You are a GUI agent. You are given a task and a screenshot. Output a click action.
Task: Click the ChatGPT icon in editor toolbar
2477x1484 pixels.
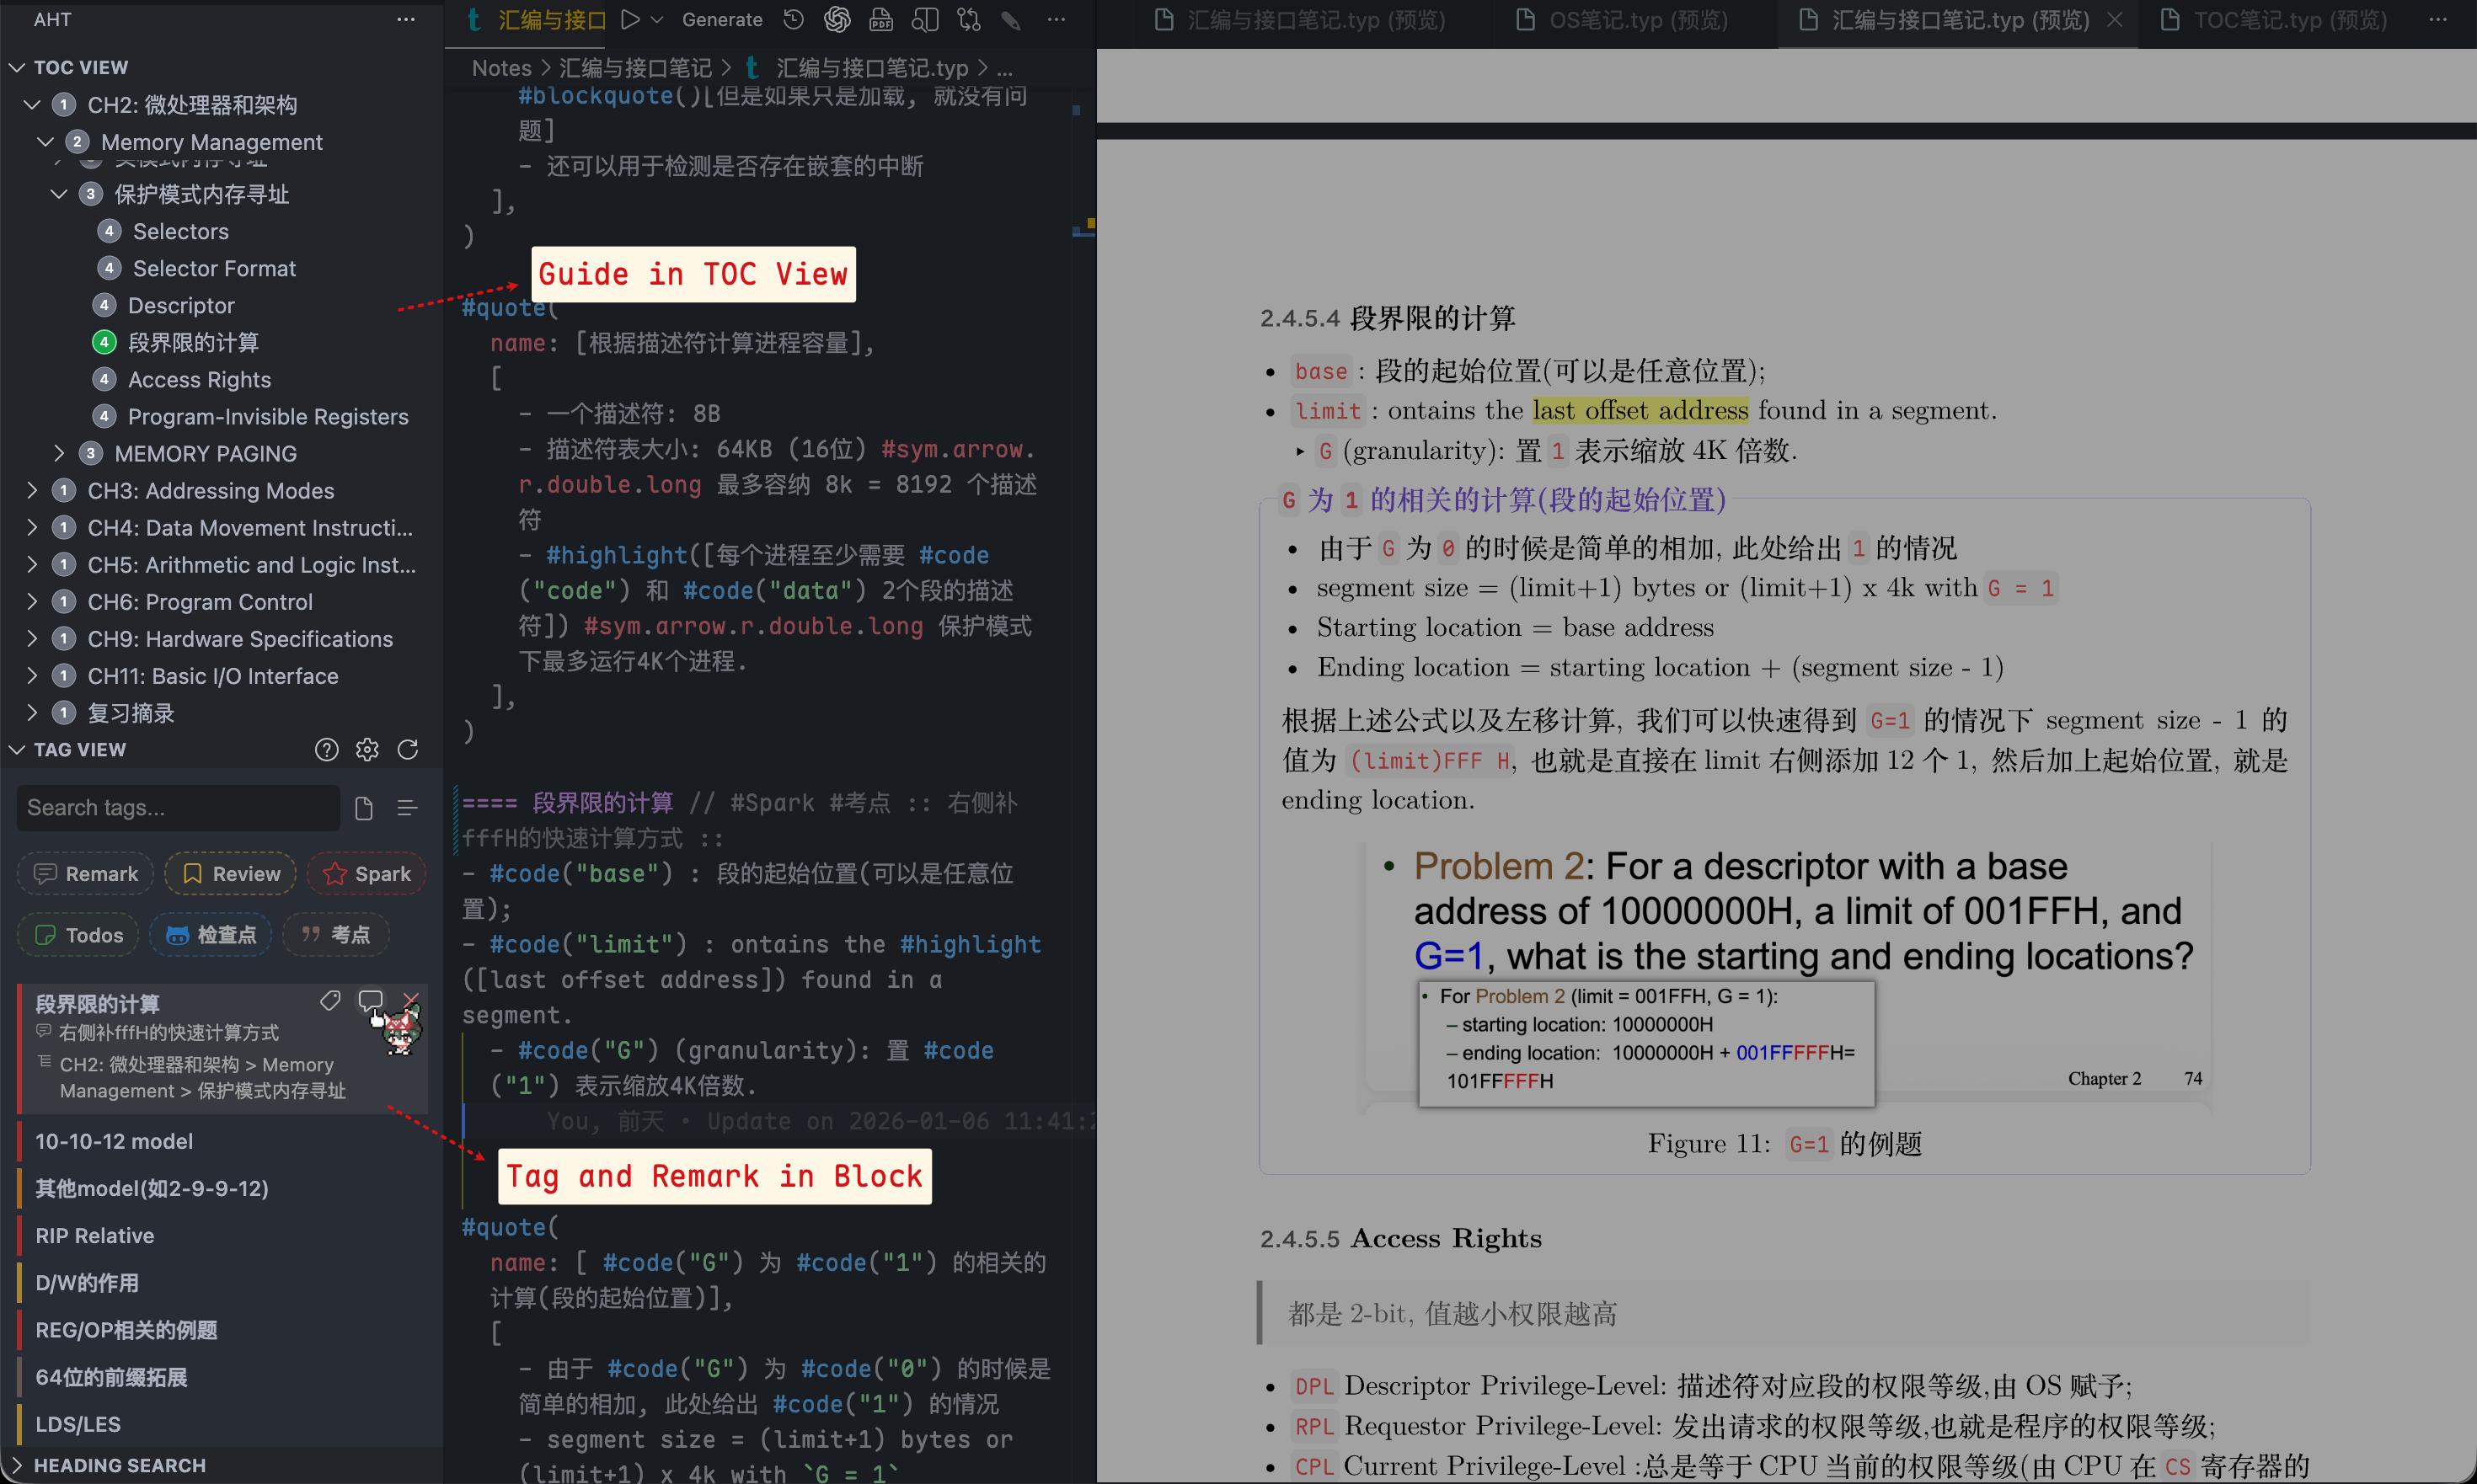(837, 19)
